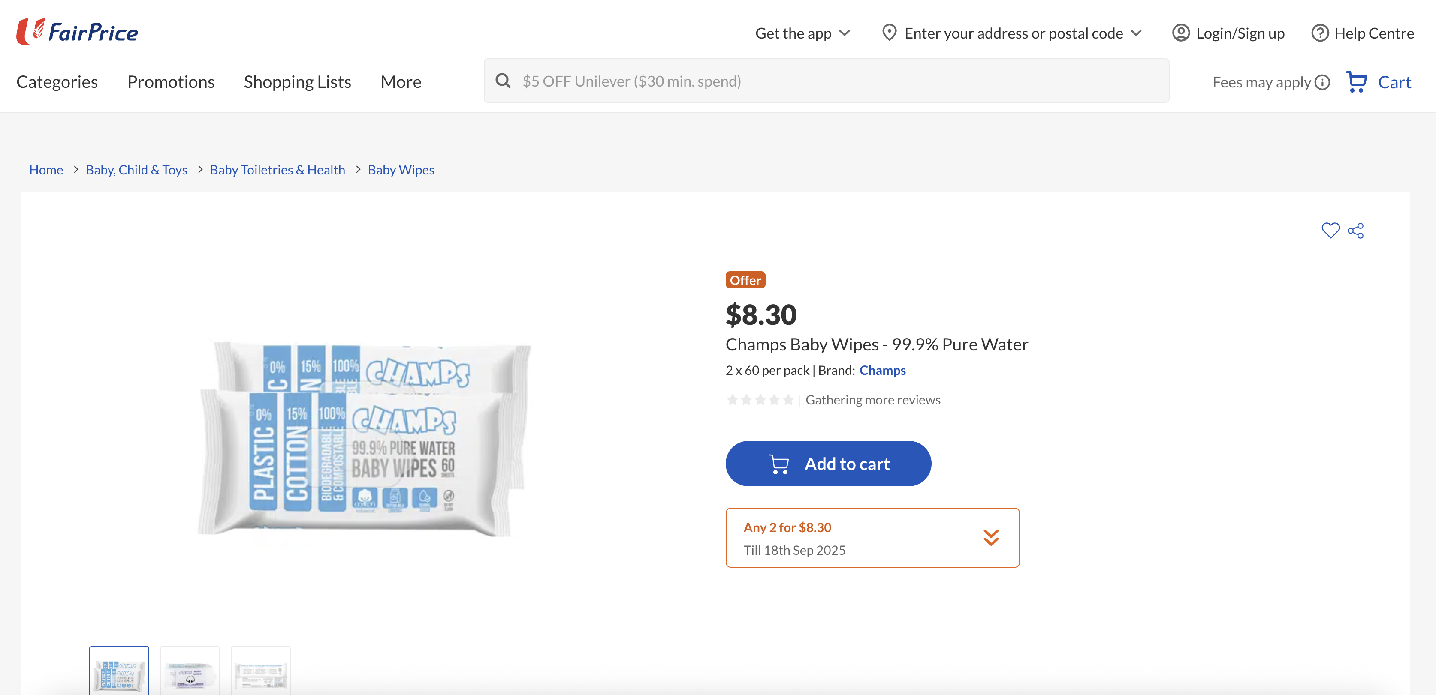Open Shopping Lists
Screen dimensions: 1436x695
297,82
